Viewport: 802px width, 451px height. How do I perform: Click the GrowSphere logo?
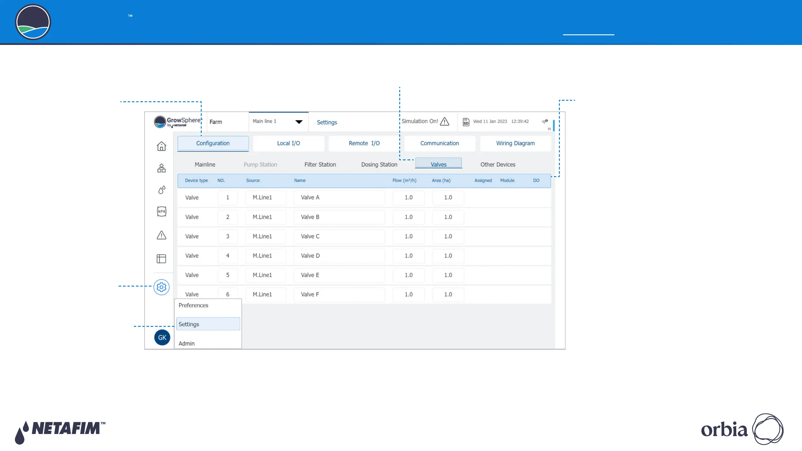[178, 122]
